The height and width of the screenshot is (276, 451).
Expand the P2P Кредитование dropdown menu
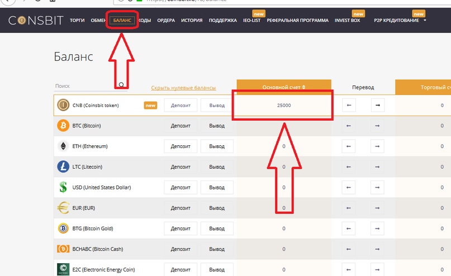400,21
